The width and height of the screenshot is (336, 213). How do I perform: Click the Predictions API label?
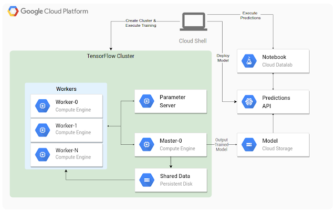(x=276, y=102)
